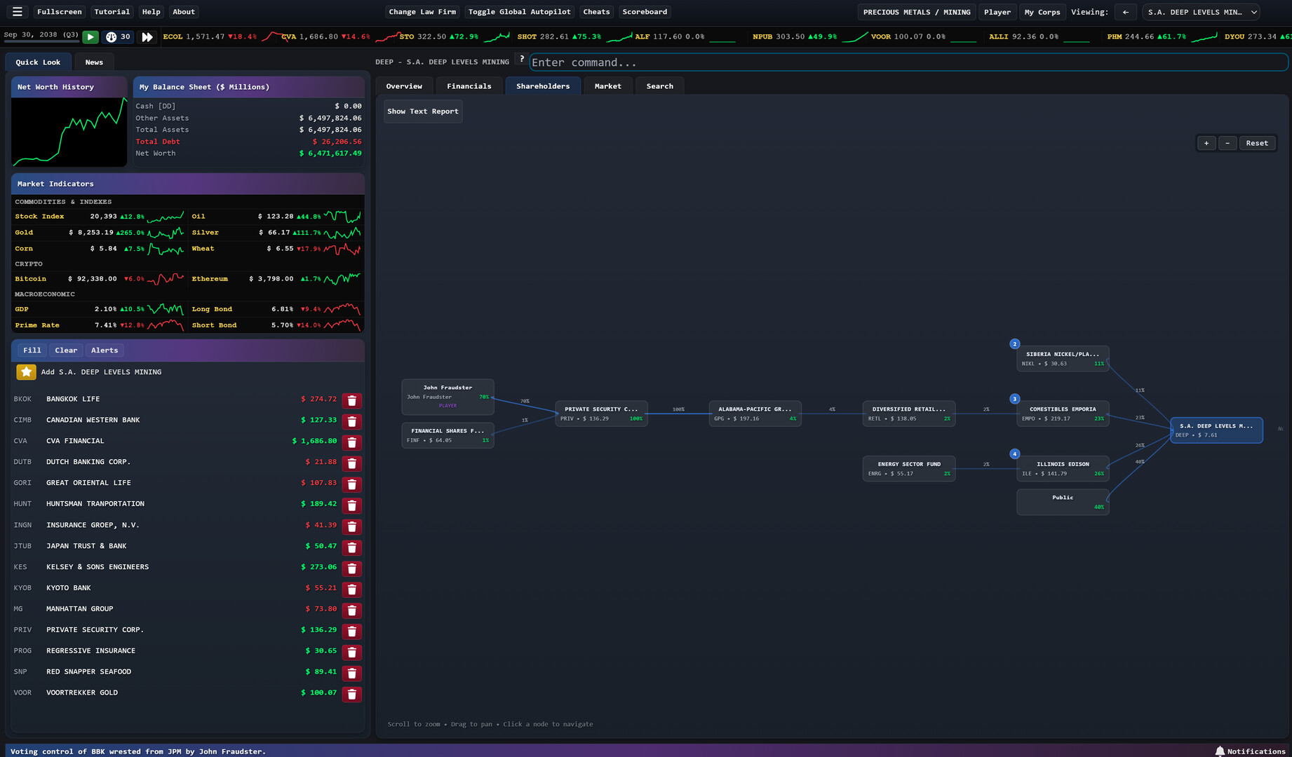1292x757 pixels.
Task: Click Show Text Report button
Action: click(422, 111)
